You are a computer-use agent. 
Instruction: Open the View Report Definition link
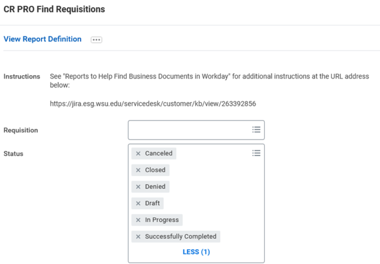[42, 39]
